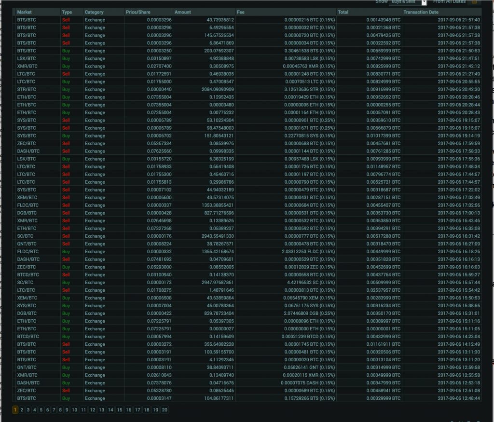The height and width of the screenshot is (422, 494).
Task: Go to page 4 of trade history
Action: pos(35,410)
